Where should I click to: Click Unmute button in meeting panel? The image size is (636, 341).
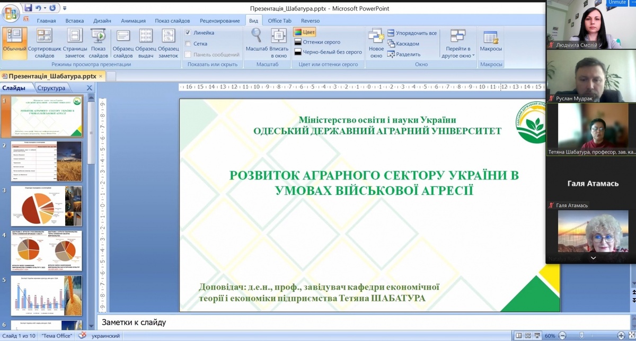(x=617, y=3)
